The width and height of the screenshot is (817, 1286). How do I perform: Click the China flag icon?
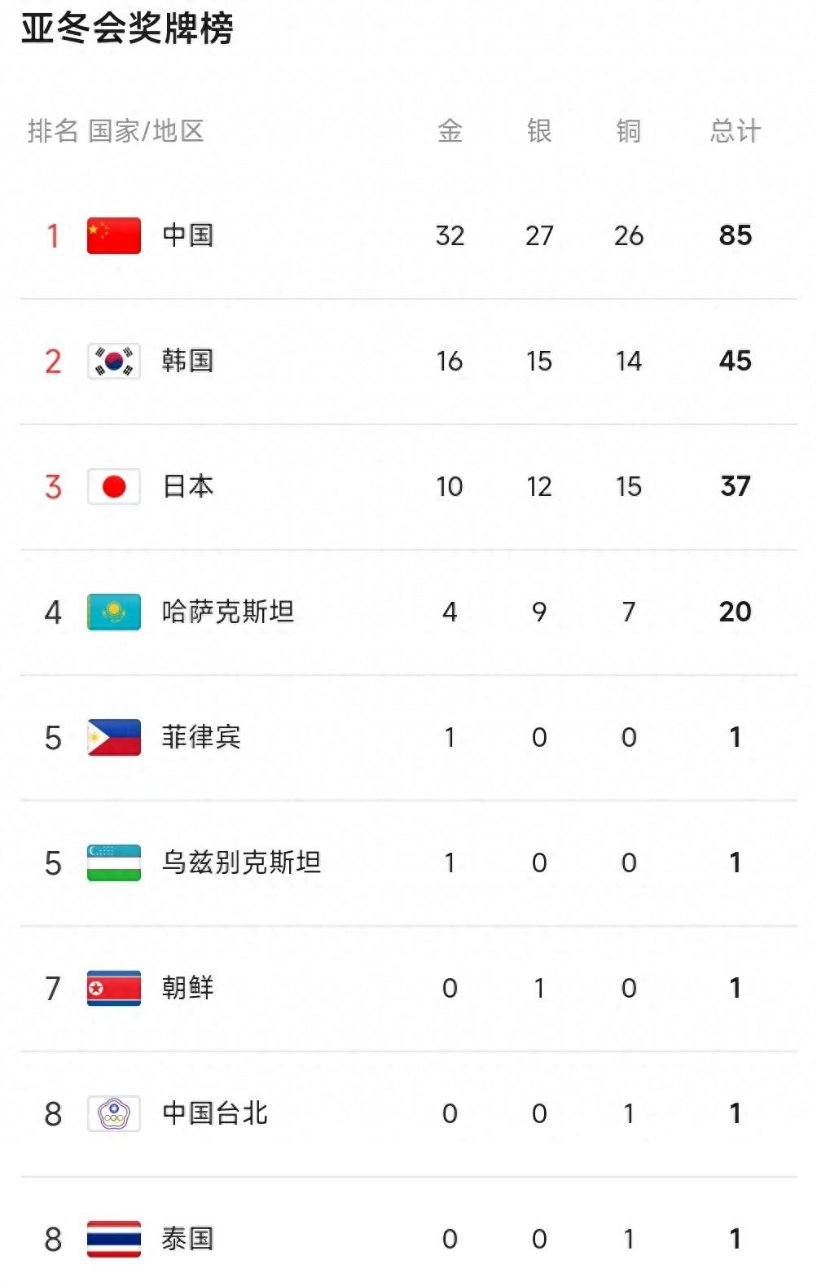114,235
